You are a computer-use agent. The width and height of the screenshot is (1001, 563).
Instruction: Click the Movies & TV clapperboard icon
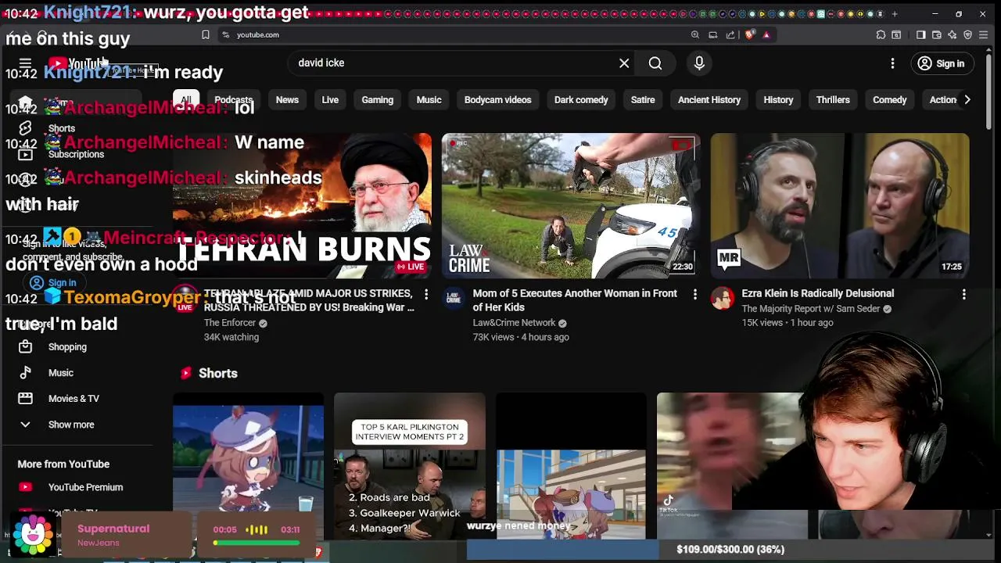[25, 399]
